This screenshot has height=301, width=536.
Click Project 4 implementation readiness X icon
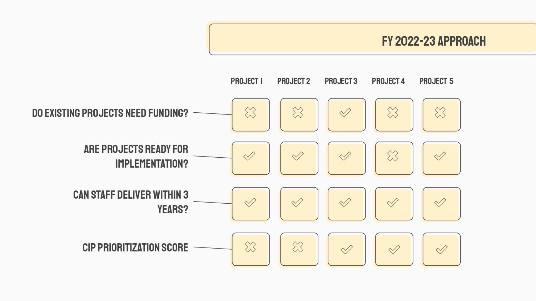(393, 156)
